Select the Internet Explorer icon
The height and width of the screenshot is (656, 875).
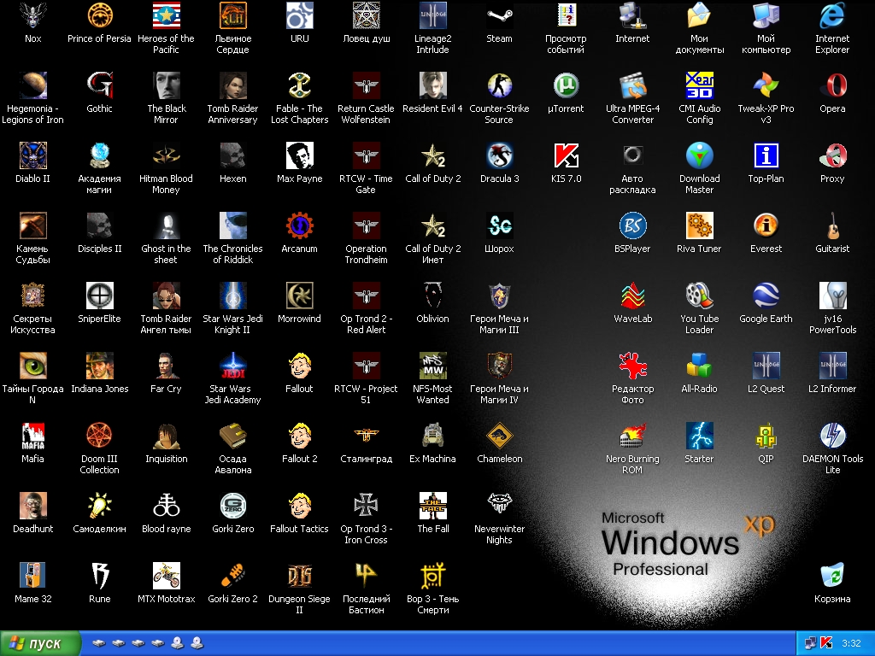point(832,15)
